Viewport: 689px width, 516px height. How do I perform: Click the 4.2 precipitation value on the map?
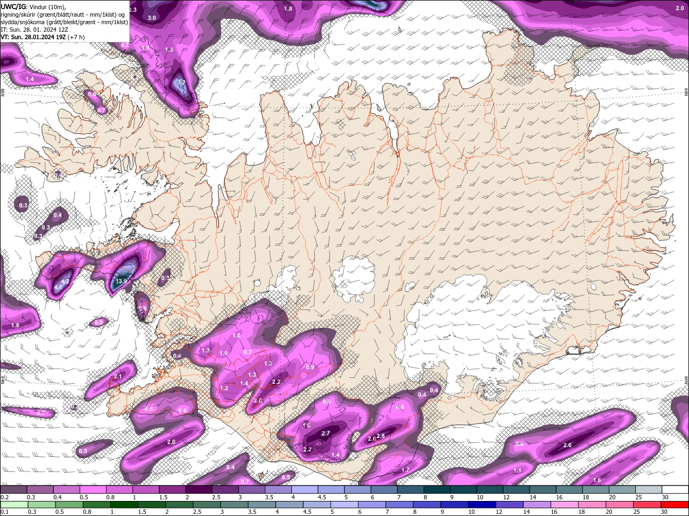point(66,281)
